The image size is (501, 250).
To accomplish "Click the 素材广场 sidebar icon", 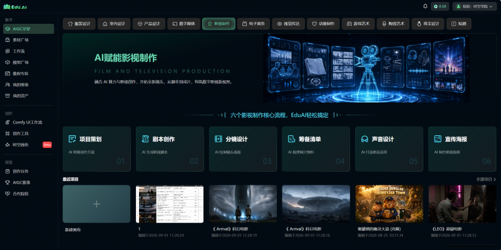I will (x=8, y=40).
